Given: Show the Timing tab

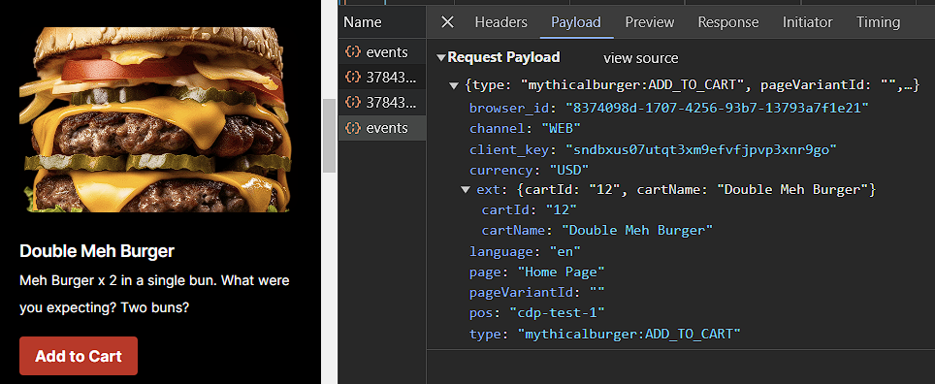Looking at the screenshot, I should pyautogui.click(x=879, y=22).
